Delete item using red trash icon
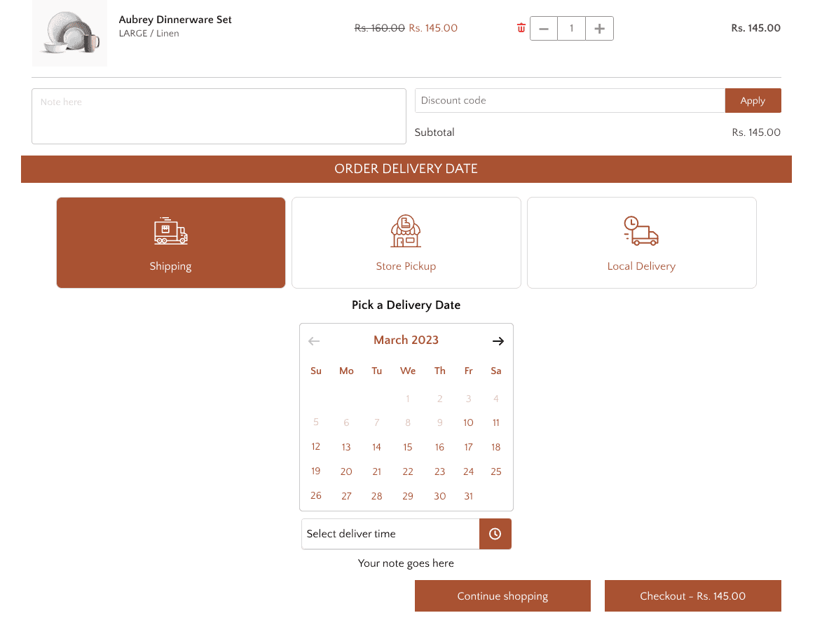Screen dimensions: 822x627 [521, 28]
